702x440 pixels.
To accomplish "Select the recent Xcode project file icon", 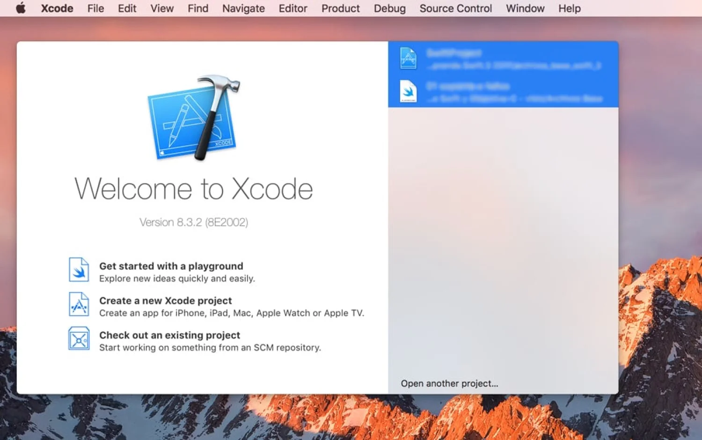I will tap(408, 59).
